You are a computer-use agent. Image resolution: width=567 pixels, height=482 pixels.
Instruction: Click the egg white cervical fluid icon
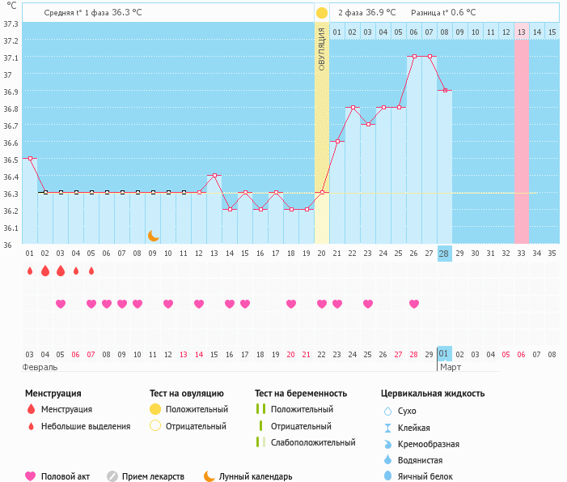click(x=387, y=476)
